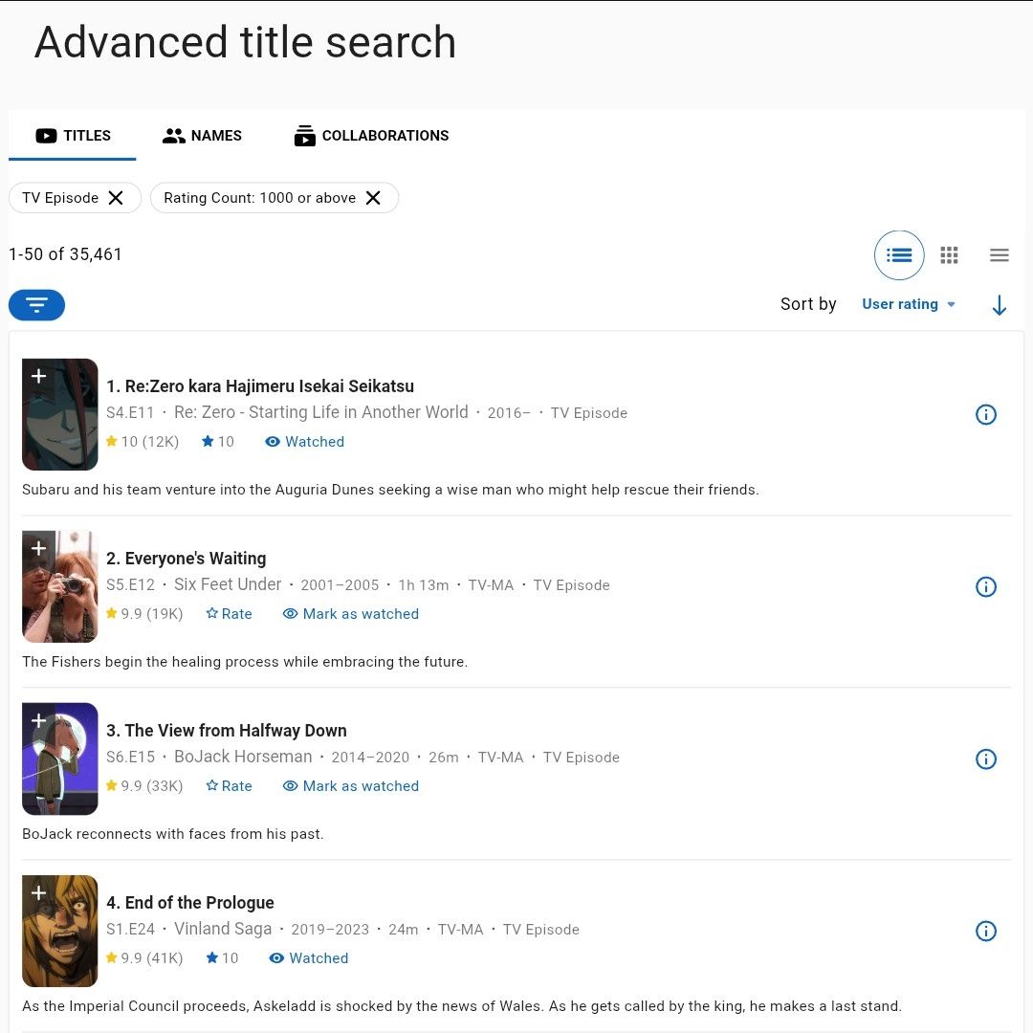The width and height of the screenshot is (1033, 1033).
Task: Rate The View from Halfway Down
Action: click(230, 786)
